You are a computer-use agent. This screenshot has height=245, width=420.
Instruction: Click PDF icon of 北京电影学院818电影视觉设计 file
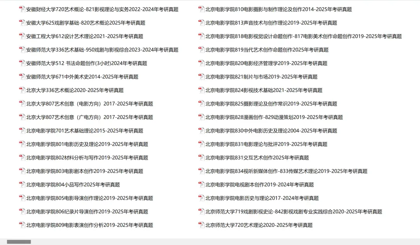201,36
